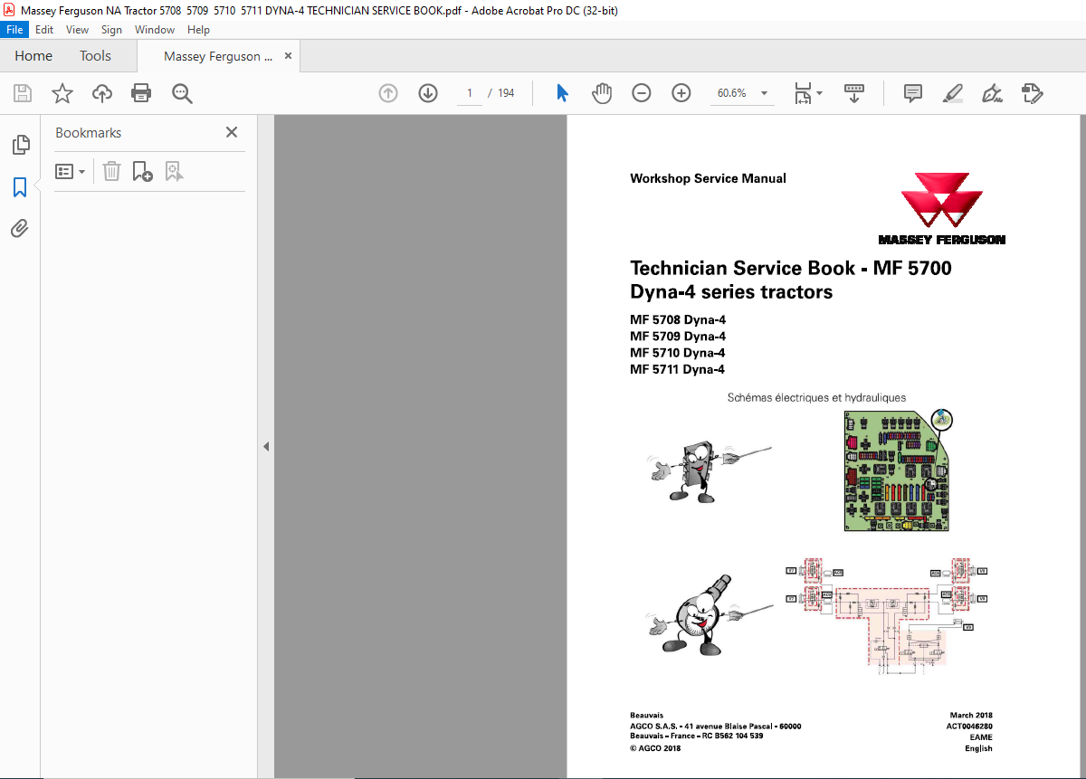The width and height of the screenshot is (1086, 779).
Task: Open the Window menu
Action: click(x=155, y=30)
